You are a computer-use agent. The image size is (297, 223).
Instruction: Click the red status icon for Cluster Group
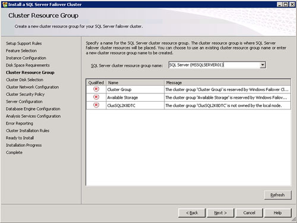point(96,89)
